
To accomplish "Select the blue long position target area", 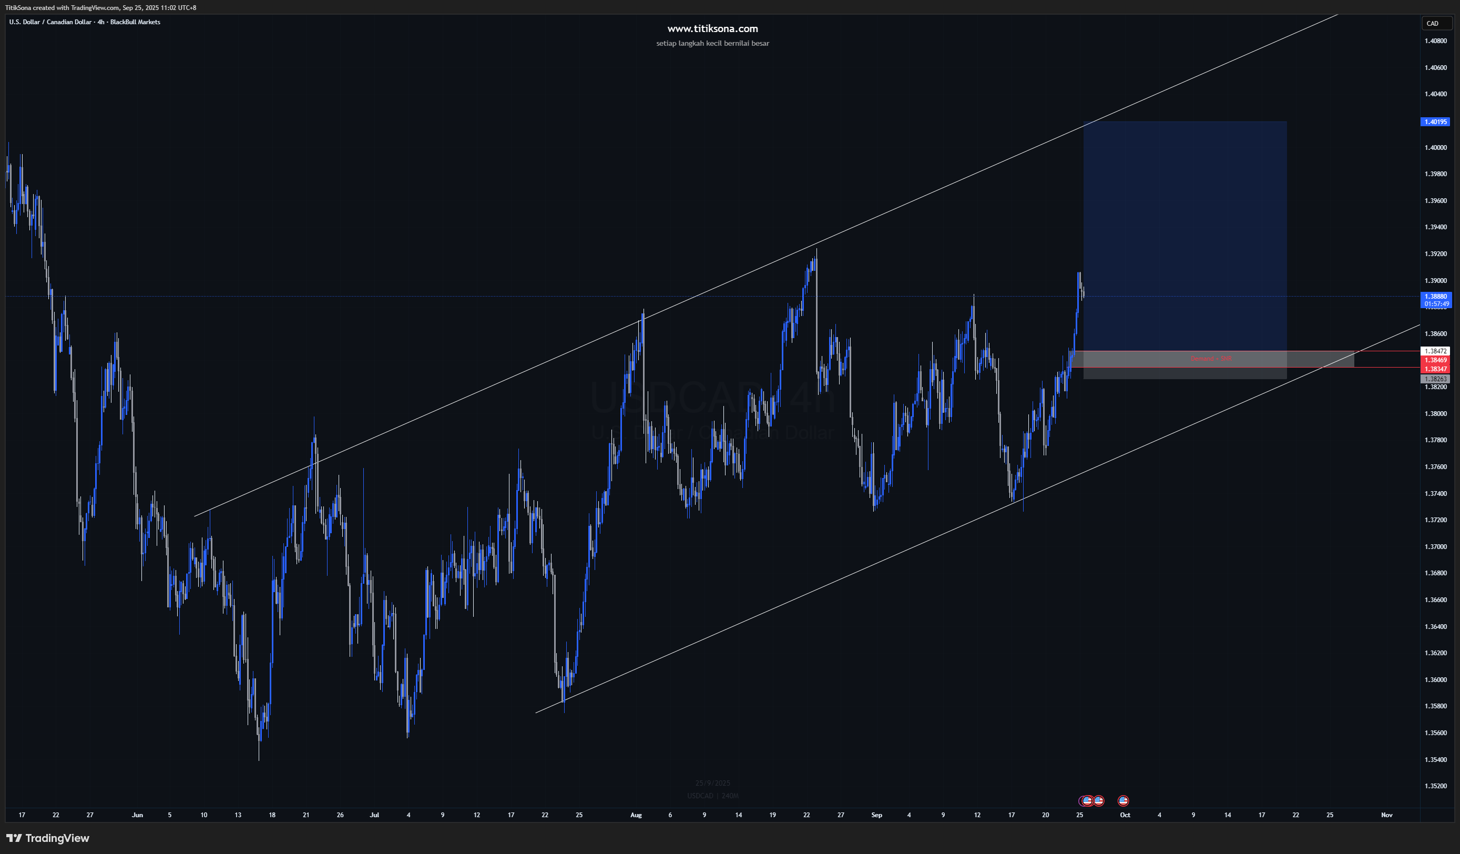I will [1185, 232].
